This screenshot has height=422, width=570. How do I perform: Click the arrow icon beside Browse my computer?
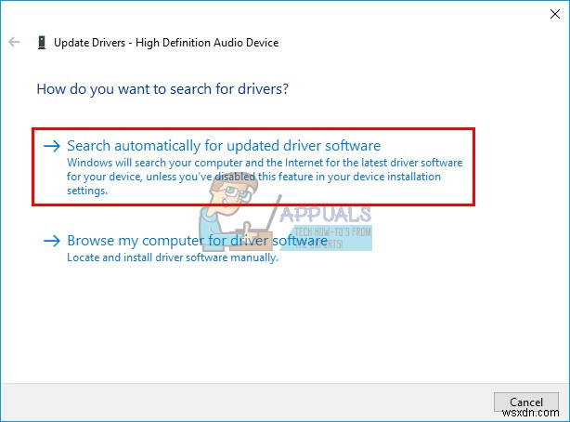[52, 241]
